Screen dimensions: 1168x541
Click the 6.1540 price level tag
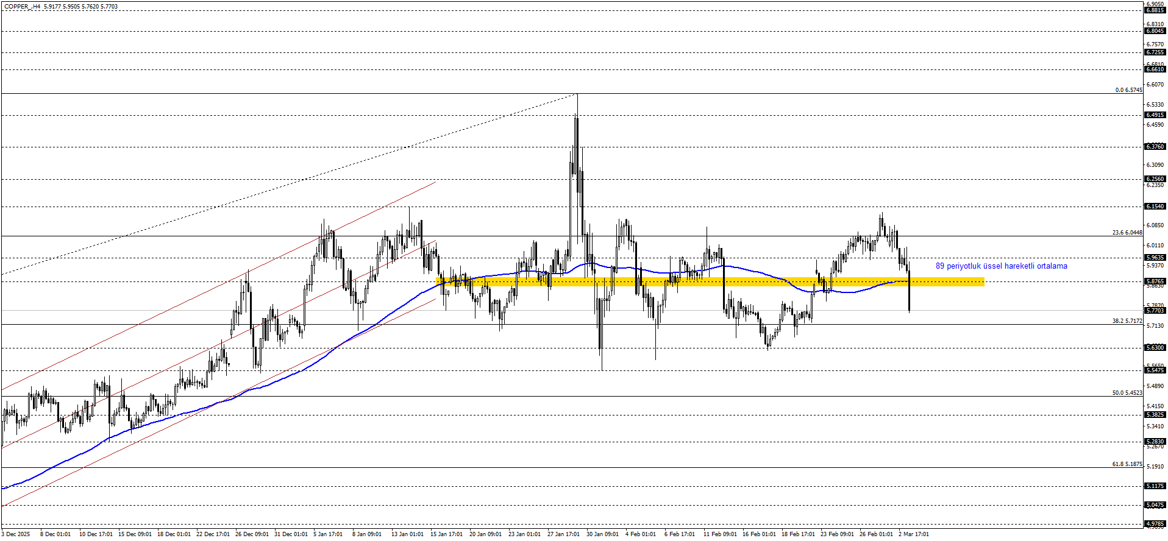(1155, 207)
